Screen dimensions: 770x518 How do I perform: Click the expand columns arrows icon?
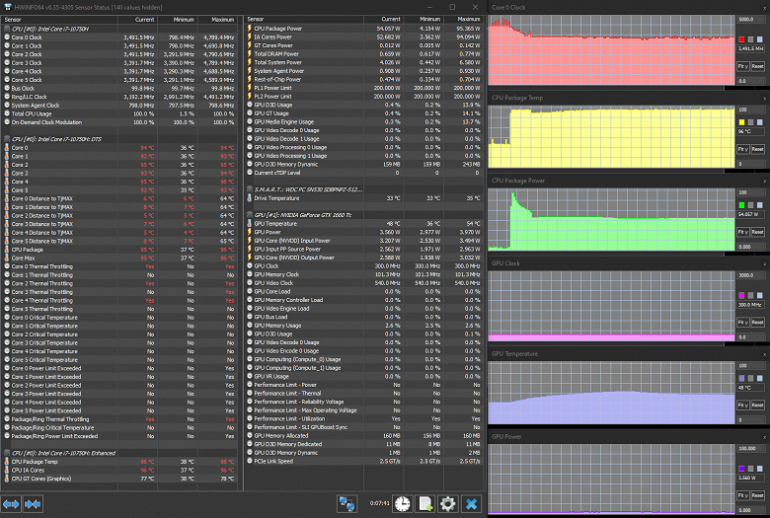(x=13, y=504)
